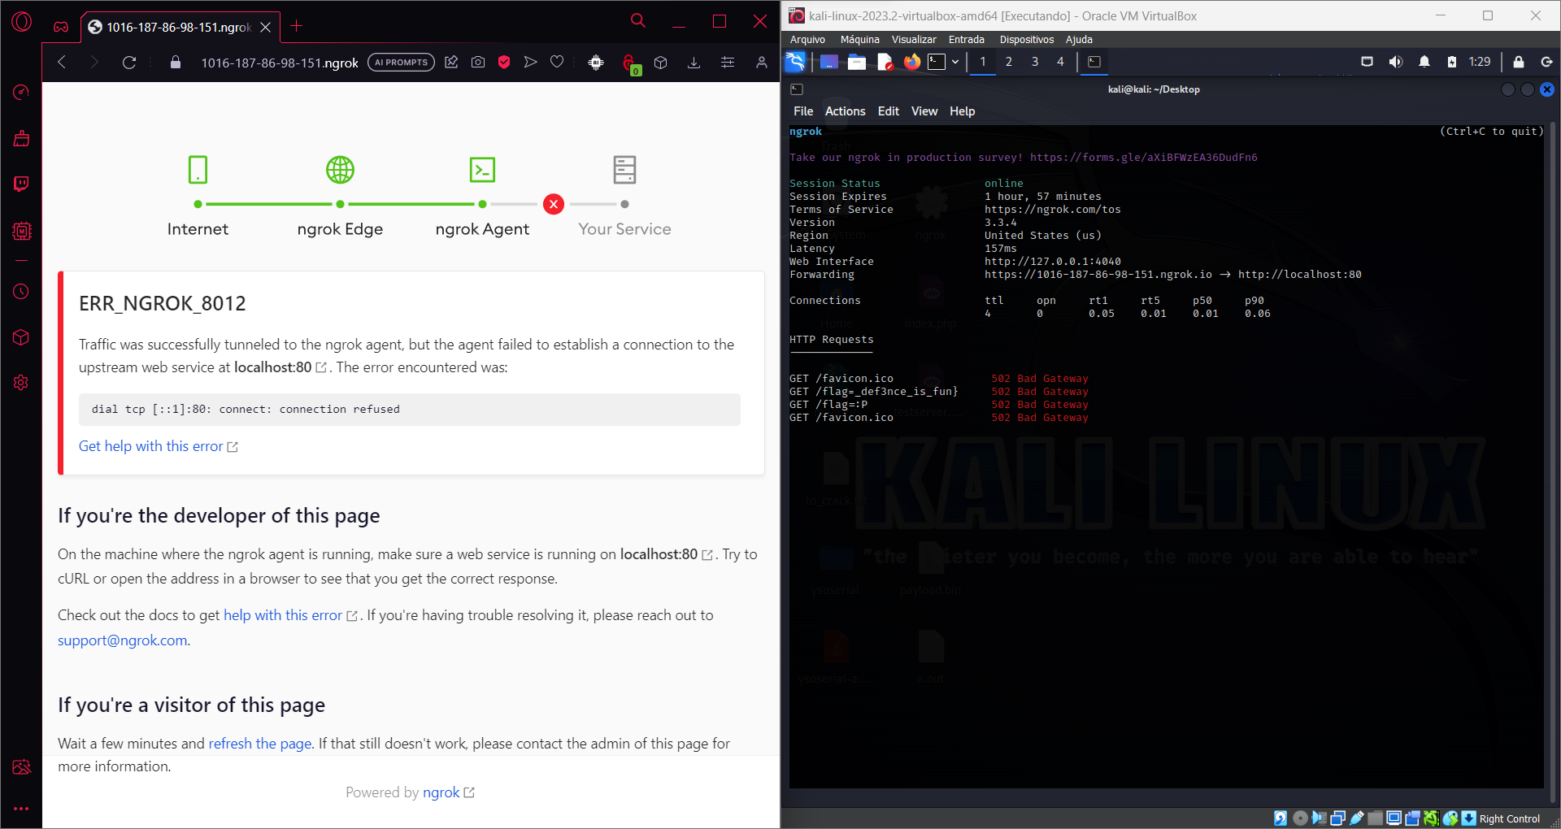Open extensions cube icon in address bar

click(661, 63)
